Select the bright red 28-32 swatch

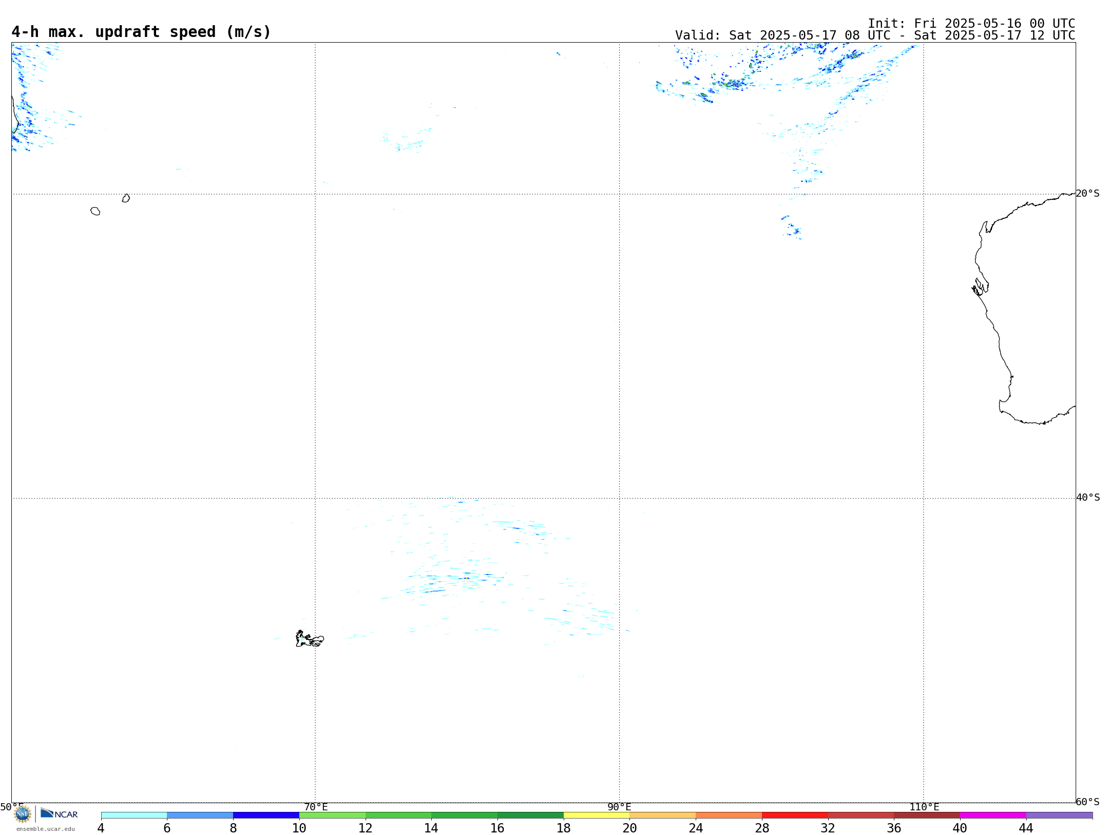point(795,815)
